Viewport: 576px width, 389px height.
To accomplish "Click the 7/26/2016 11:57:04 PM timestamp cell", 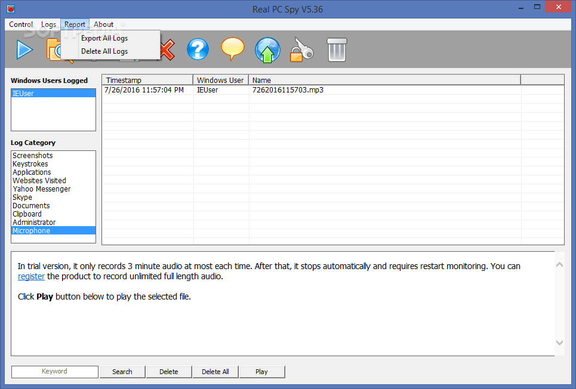I will coord(144,90).
